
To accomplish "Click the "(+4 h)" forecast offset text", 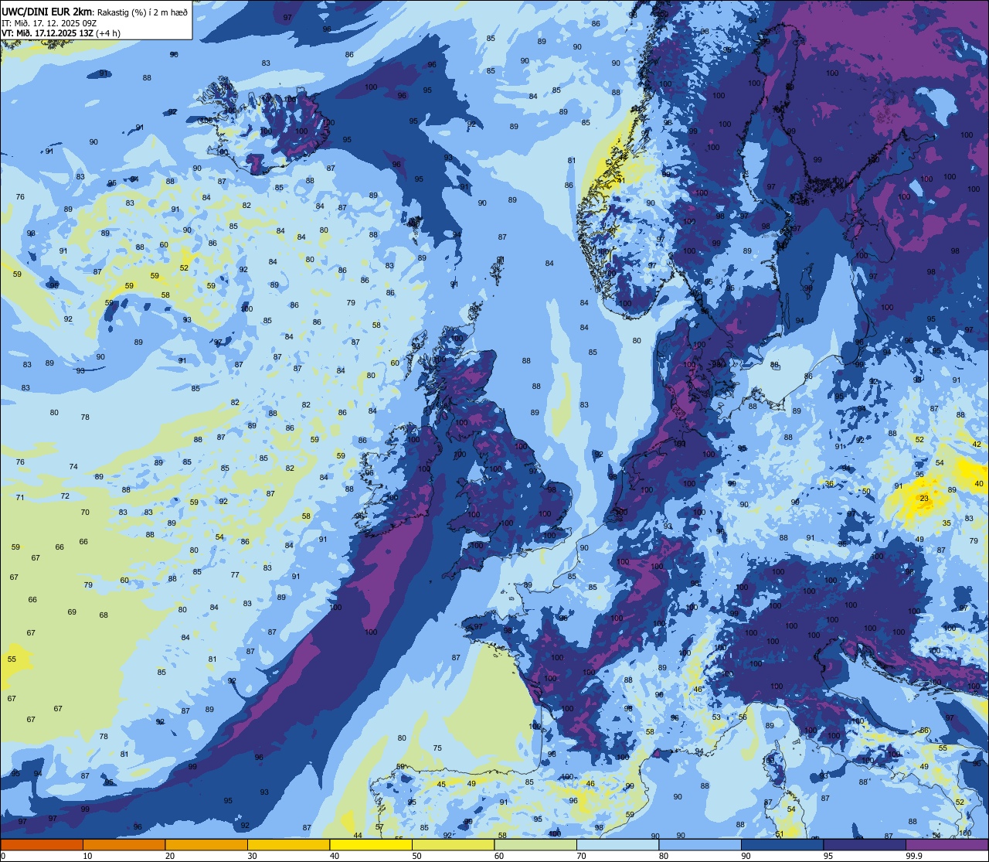I will click(109, 33).
